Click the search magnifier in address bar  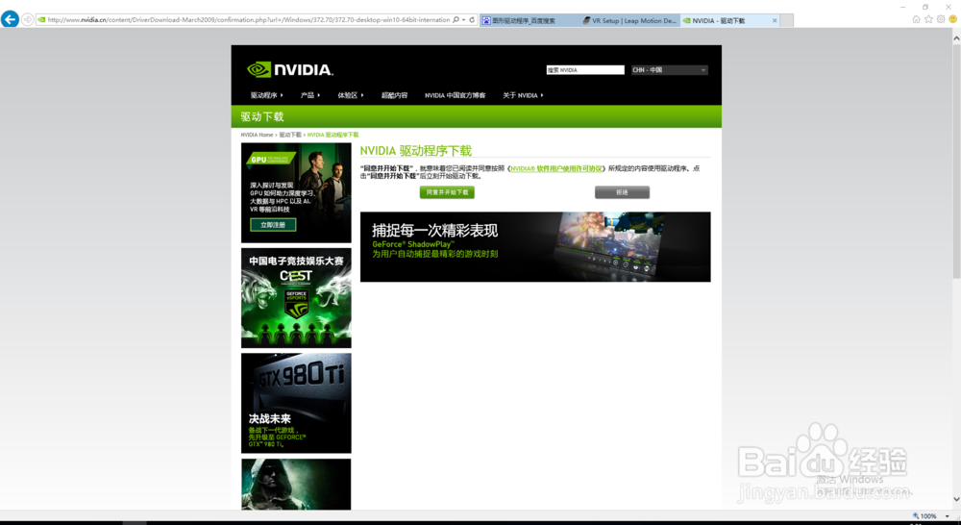pyautogui.click(x=456, y=19)
